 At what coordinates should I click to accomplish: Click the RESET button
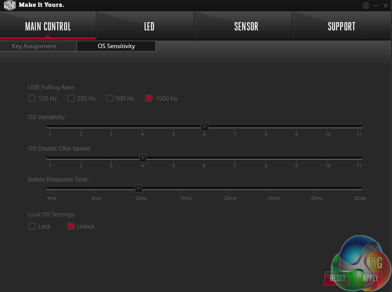(x=338, y=278)
